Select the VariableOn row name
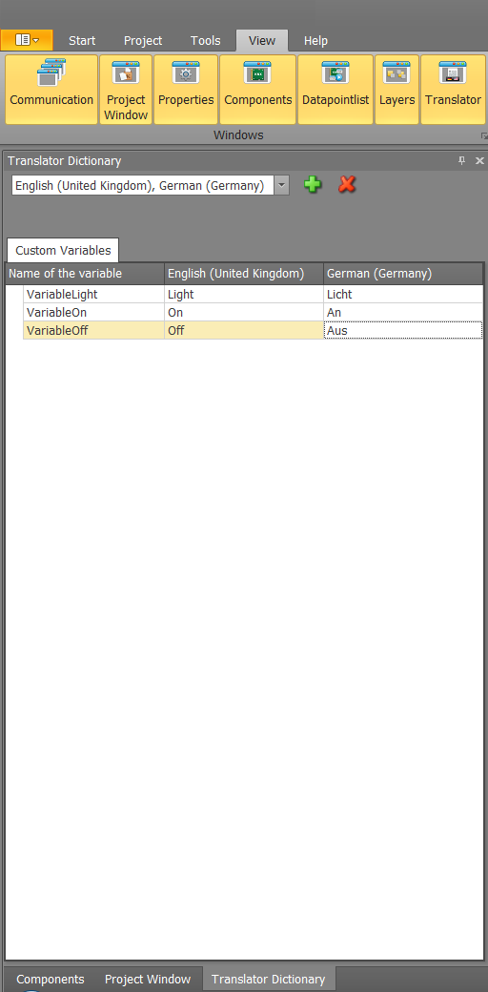Screen dimensions: 488x992 [x=93, y=312]
